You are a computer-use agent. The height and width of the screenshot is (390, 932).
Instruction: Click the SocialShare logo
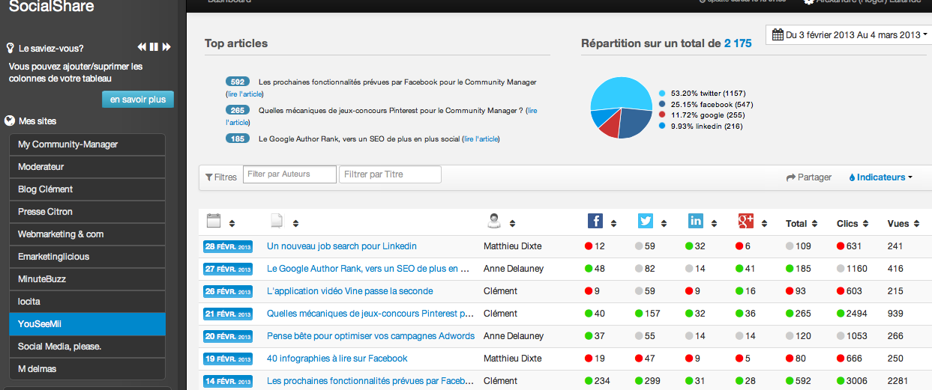[x=52, y=7]
